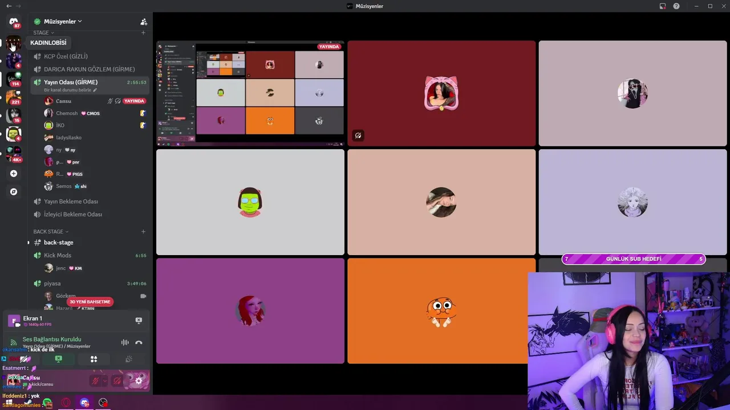This screenshot has width=730, height=410.
Task: Select user ladysilasko in voice list
Action: (95, 138)
